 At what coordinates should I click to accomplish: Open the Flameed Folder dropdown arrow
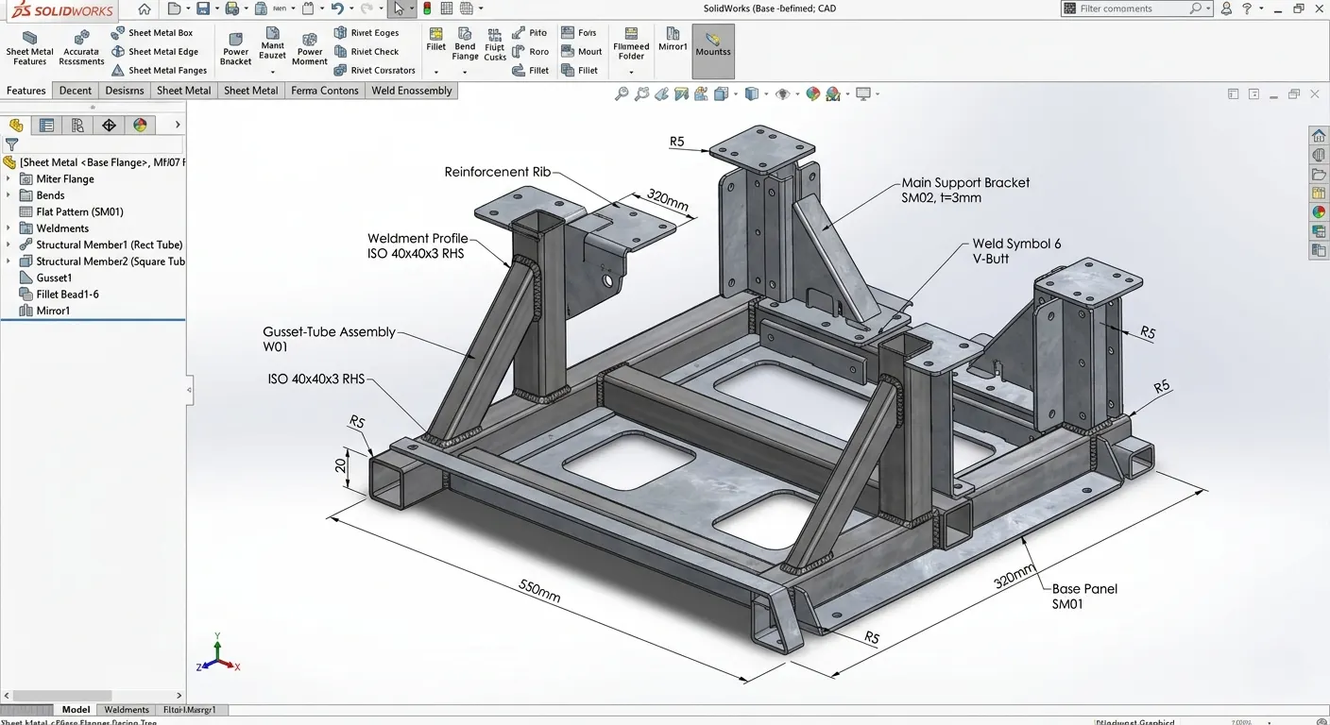[x=631, y=72]
